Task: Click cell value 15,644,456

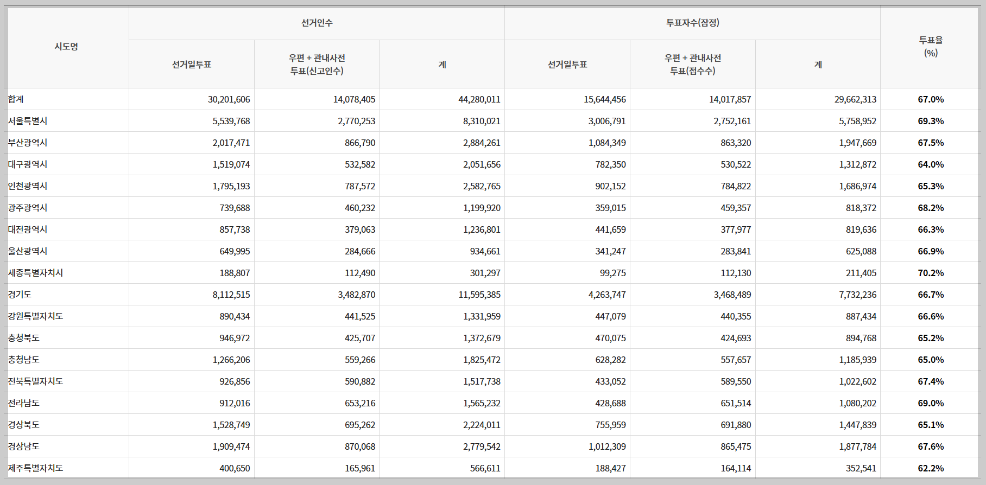Action: pyautogui.click(x=605, y=99)
